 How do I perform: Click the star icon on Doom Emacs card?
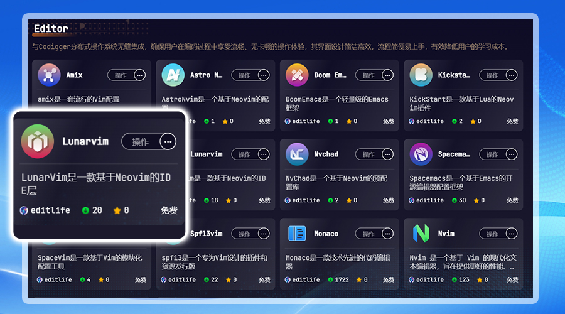tap(349, 121)
